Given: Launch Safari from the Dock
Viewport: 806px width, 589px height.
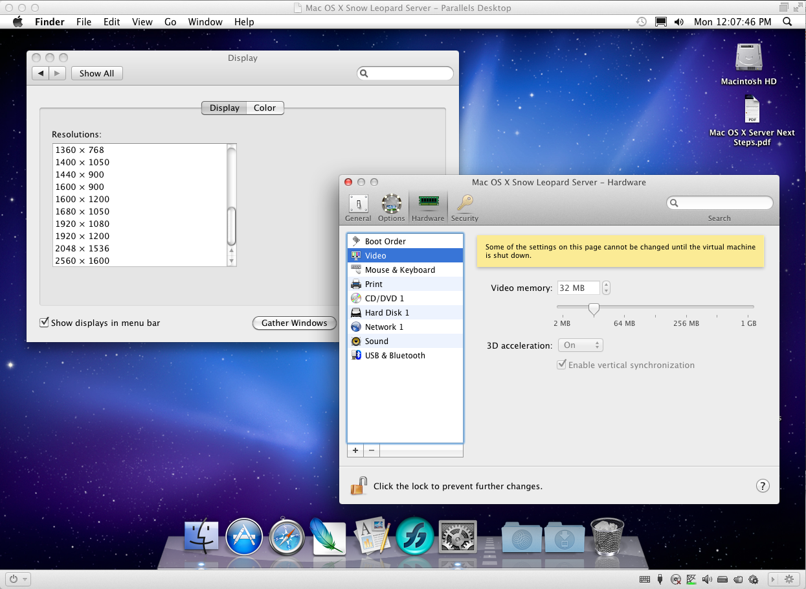Looking at the screenshot, I should click(287, 537).
